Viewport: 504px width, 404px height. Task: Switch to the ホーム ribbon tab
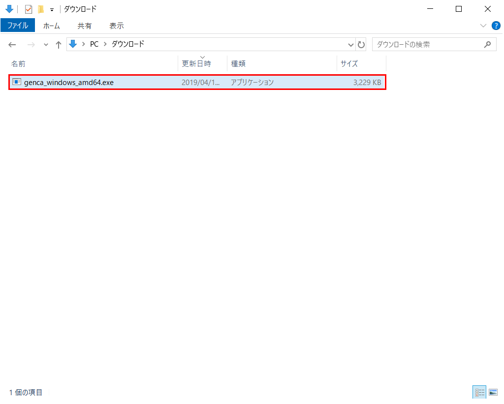52,26
